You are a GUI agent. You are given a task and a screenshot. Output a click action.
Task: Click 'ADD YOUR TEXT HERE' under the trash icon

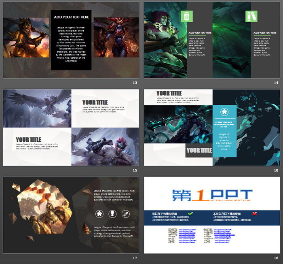pyautogui.click(x=200, y=33)
